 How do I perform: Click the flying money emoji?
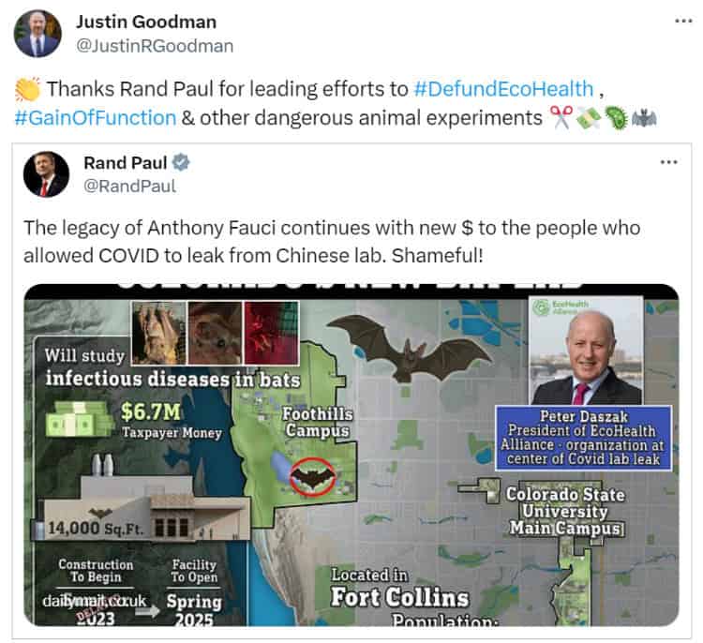pos(589,118)
